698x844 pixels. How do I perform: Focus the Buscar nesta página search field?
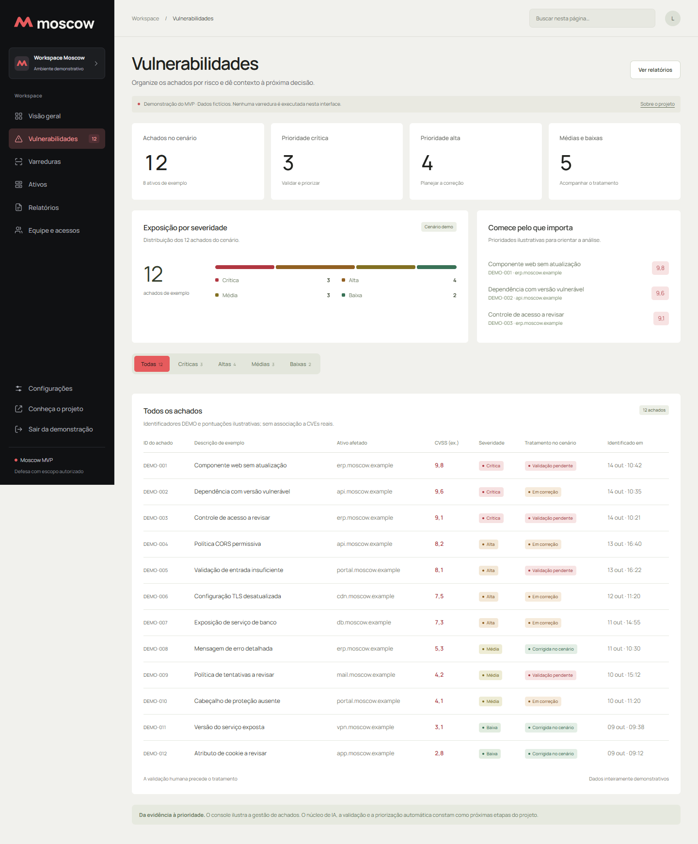pos(592,18)
